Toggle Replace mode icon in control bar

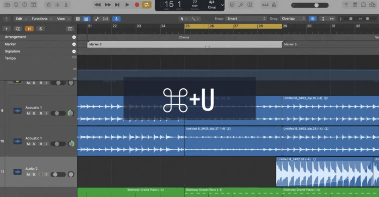pos(232,5)
